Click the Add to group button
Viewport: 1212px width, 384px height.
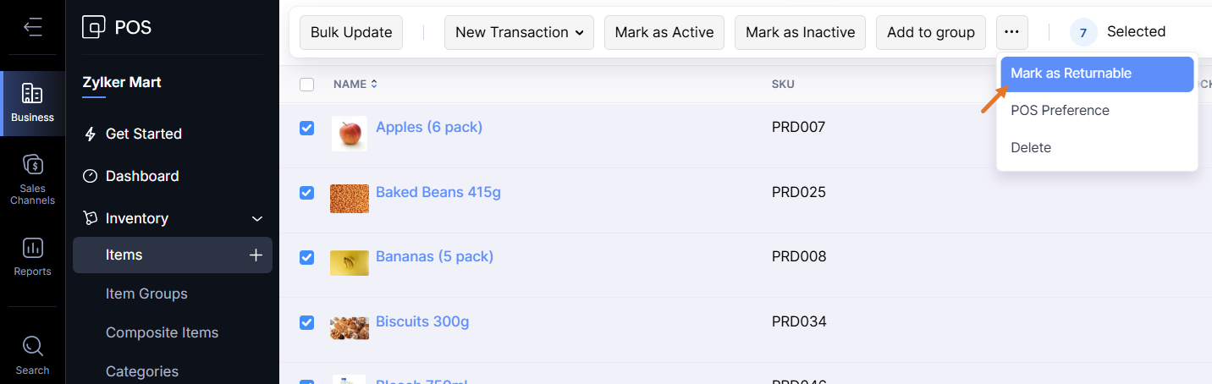click(x=930, y=32)
